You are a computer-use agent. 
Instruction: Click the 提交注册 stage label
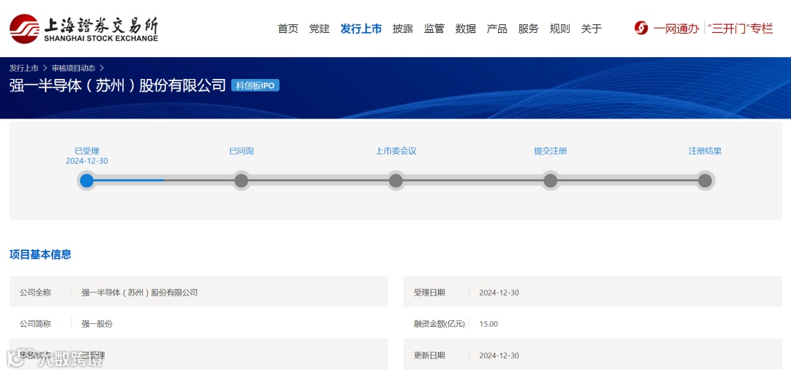(x=550, y=151)
